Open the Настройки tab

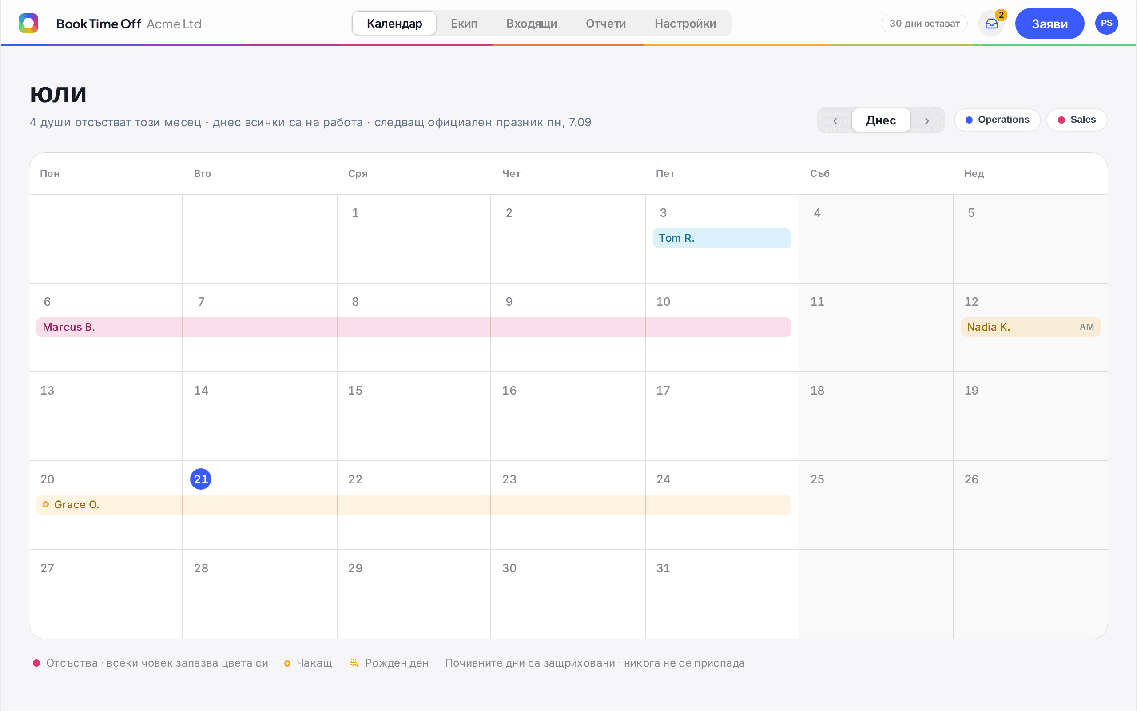pyautogui.click(x=685, y=24)
